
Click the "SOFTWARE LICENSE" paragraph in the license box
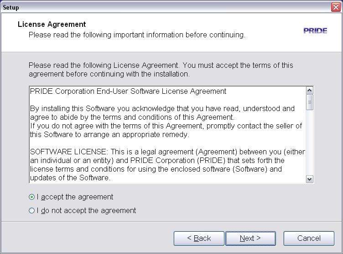(x=167, y=156)
